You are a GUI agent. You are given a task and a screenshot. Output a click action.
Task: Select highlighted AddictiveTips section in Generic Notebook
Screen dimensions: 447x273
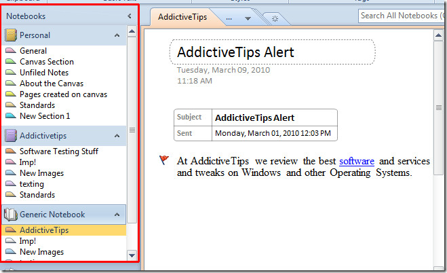[64, 230]
